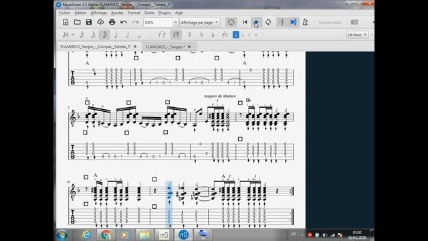Viewport: 428px width, 241px height.
Task: Select half note duration
Action: [127, 35]
